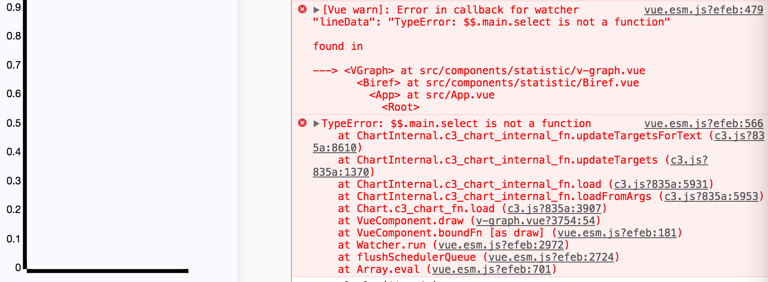Image resolution: width=768 pixels, height=282 pixels.
Task: Collapse the disclosure triangle of the first error
Action: click(316, 10)
